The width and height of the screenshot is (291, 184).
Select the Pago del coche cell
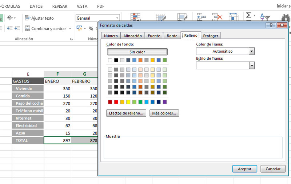(28, 103)
